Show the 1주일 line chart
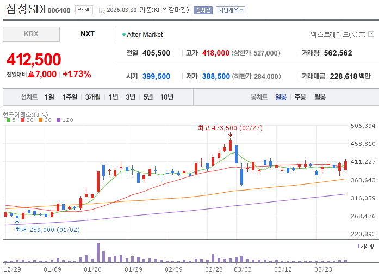 tap(70, 97)
